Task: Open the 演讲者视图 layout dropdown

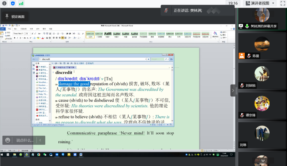Action: click(260, 3)
